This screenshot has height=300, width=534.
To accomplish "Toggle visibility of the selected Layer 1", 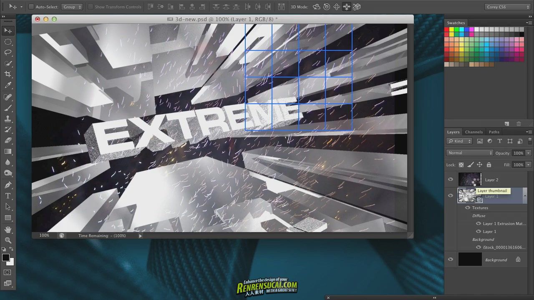I will [x=451, y=195].
